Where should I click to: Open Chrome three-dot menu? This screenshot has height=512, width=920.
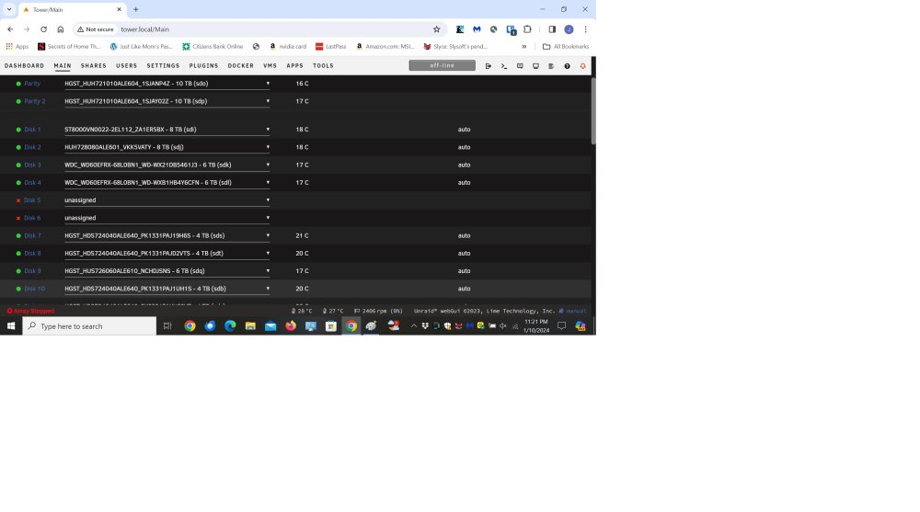click(x=585, y=29)
